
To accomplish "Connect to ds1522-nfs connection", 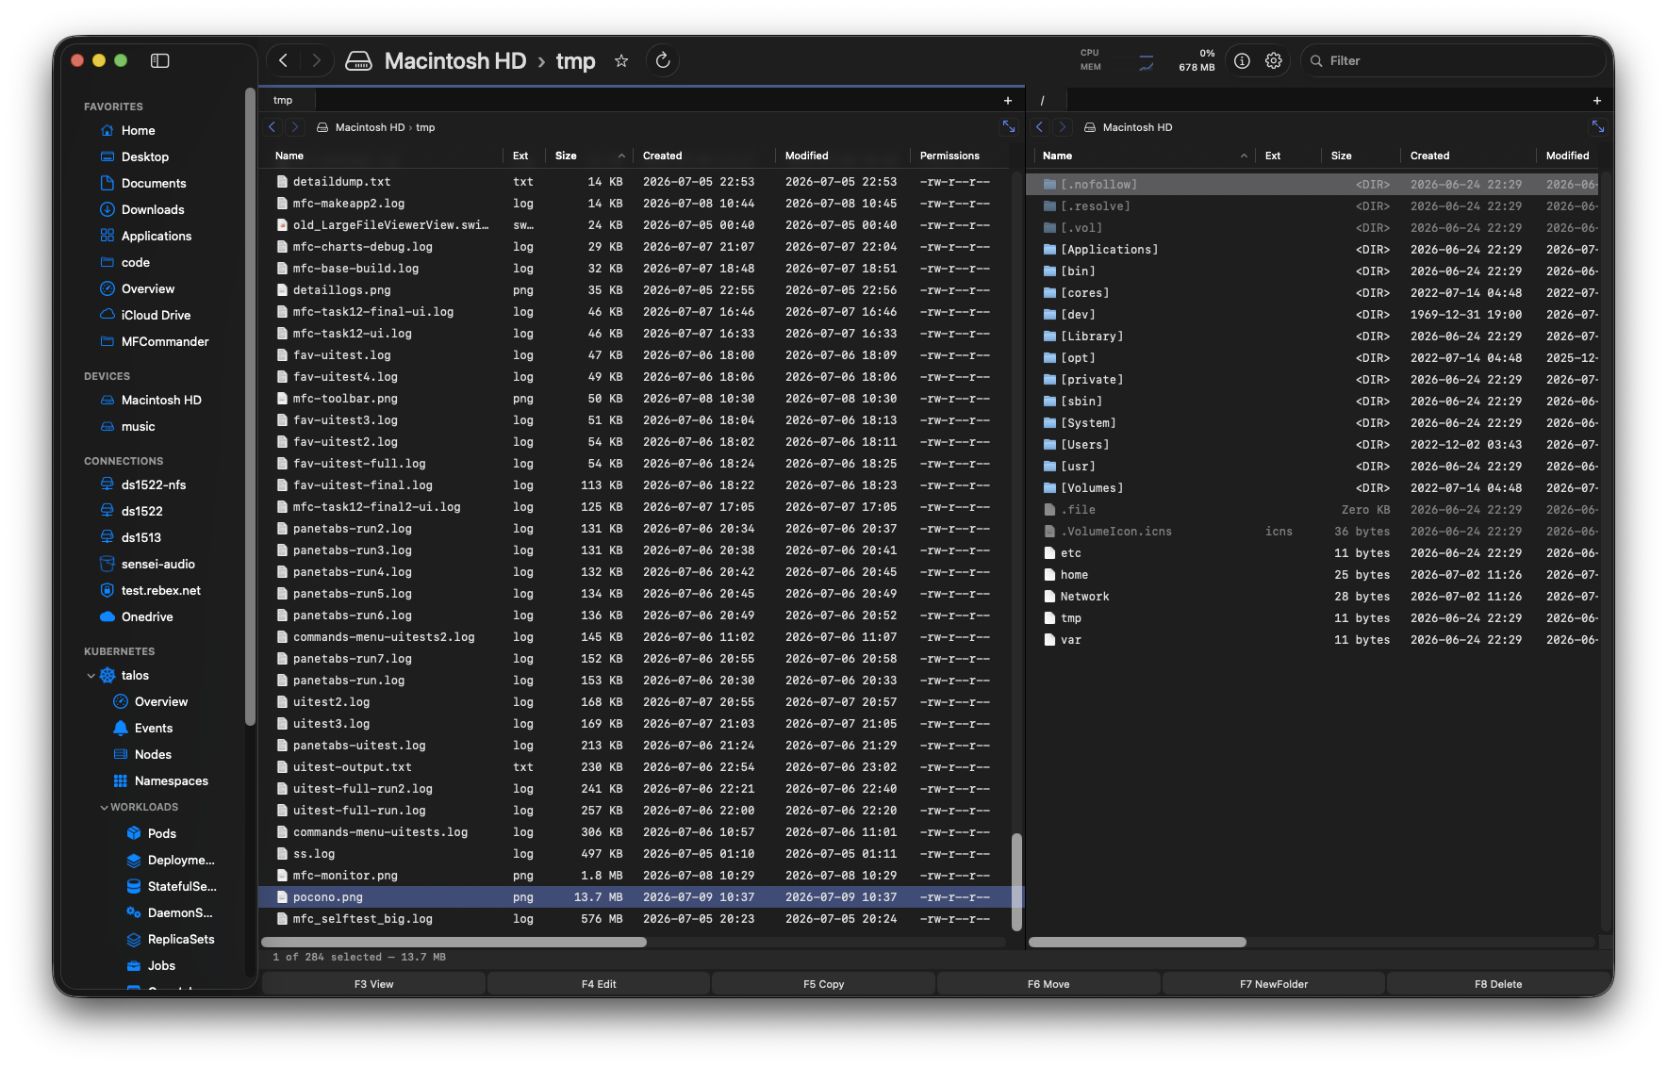I will pyautogui.click(x=154, y=484).
